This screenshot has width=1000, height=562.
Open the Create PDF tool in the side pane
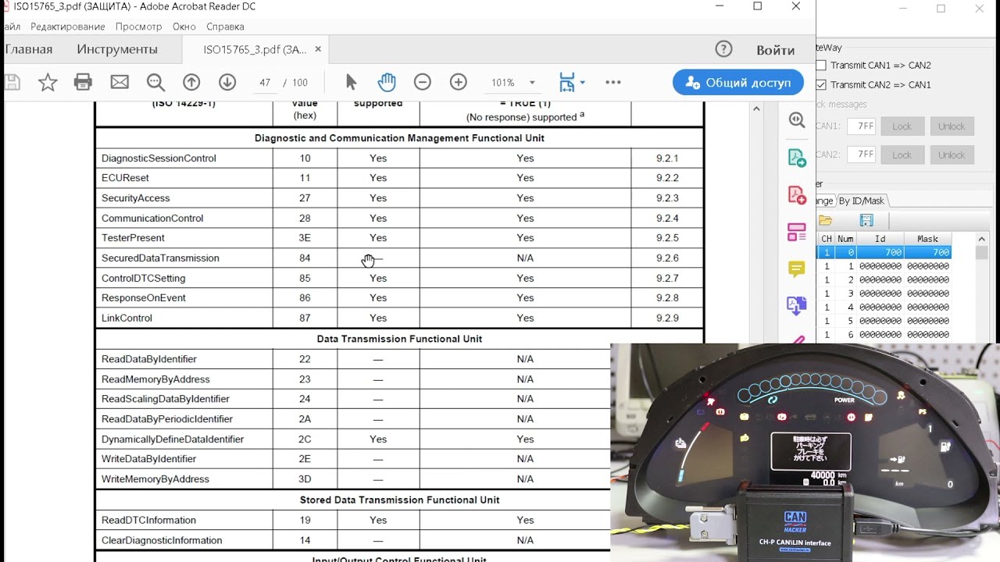(x=797, y=194)
